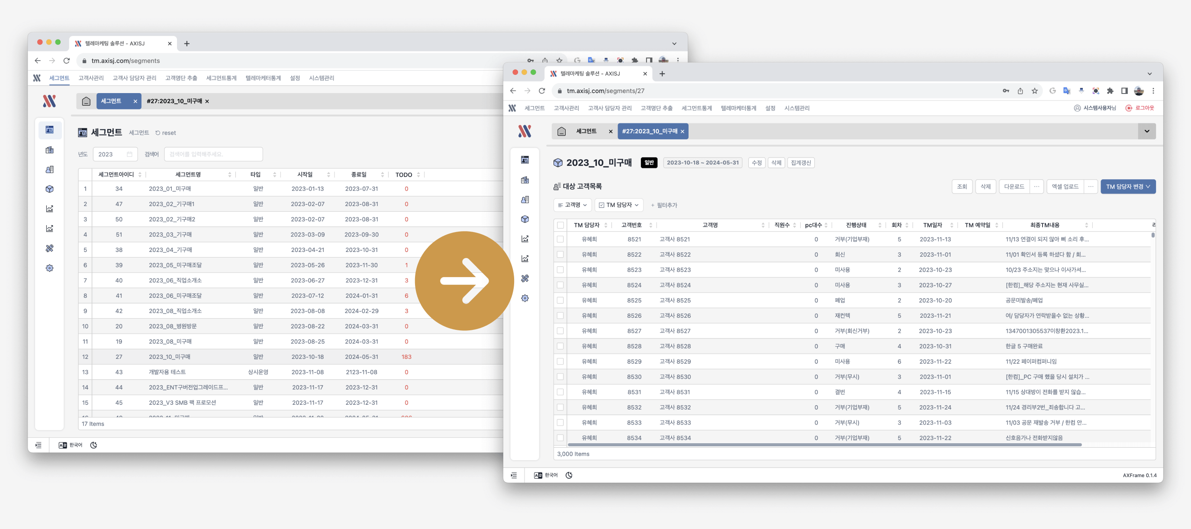Open building sidebar icon in back window
The image size is (1191, 529).
49,150
